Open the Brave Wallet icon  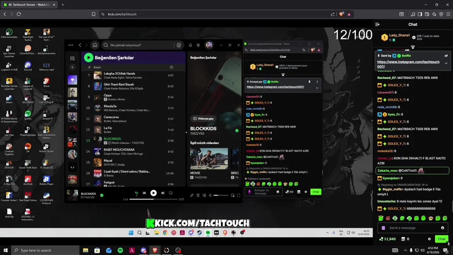pyautogui.click(x=427, y=14)
